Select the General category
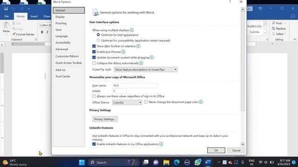Viewport: 298px width, 167px height. pos(69,10)
